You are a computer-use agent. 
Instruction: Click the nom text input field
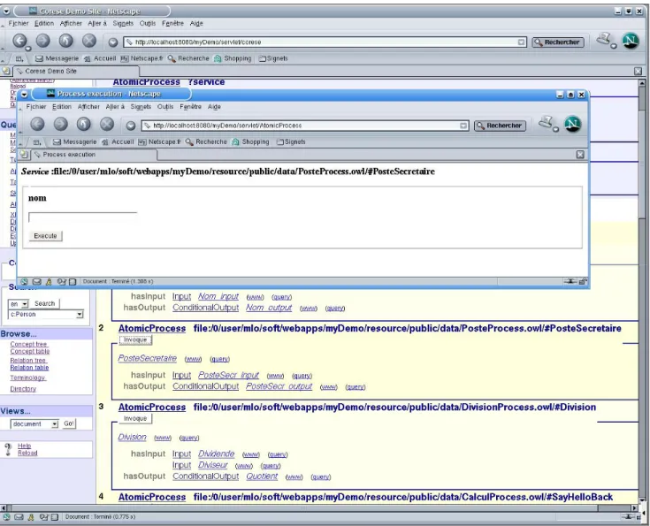[x=83, y=217]
